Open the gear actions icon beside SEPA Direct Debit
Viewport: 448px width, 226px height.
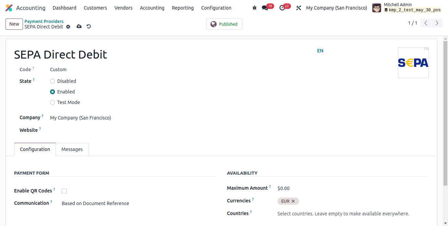coord(68,27)
